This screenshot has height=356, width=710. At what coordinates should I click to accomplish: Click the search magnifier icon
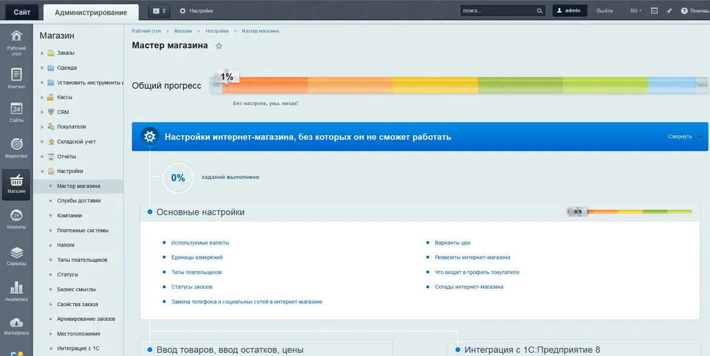coord(539,11)
